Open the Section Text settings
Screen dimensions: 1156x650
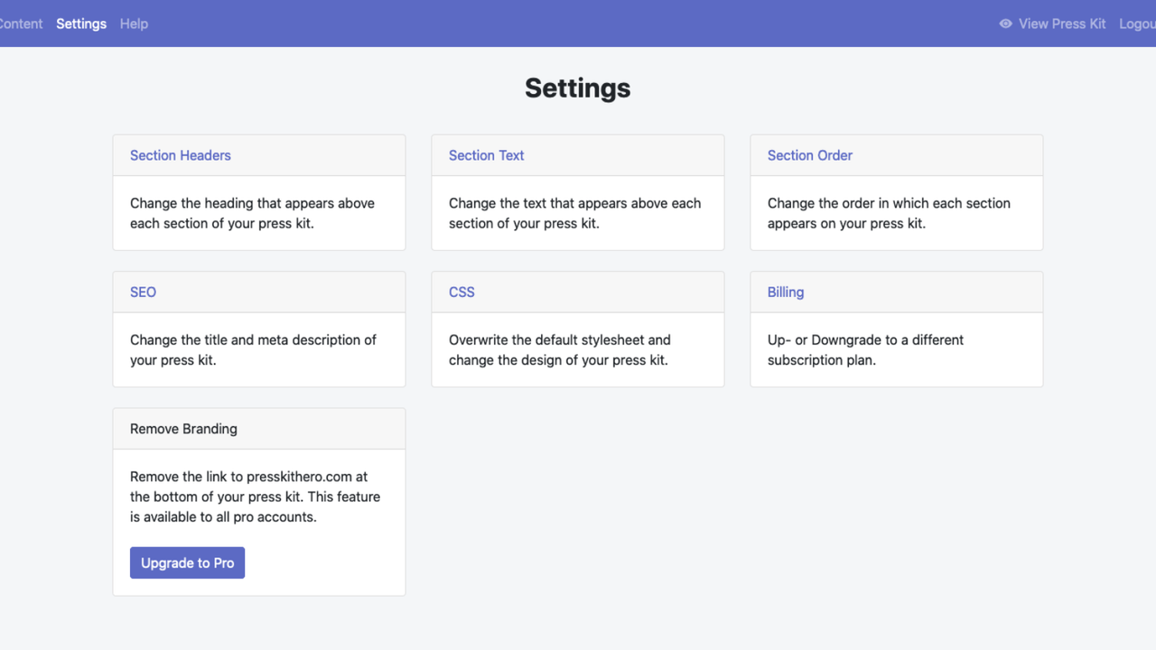tap(486, 155)
